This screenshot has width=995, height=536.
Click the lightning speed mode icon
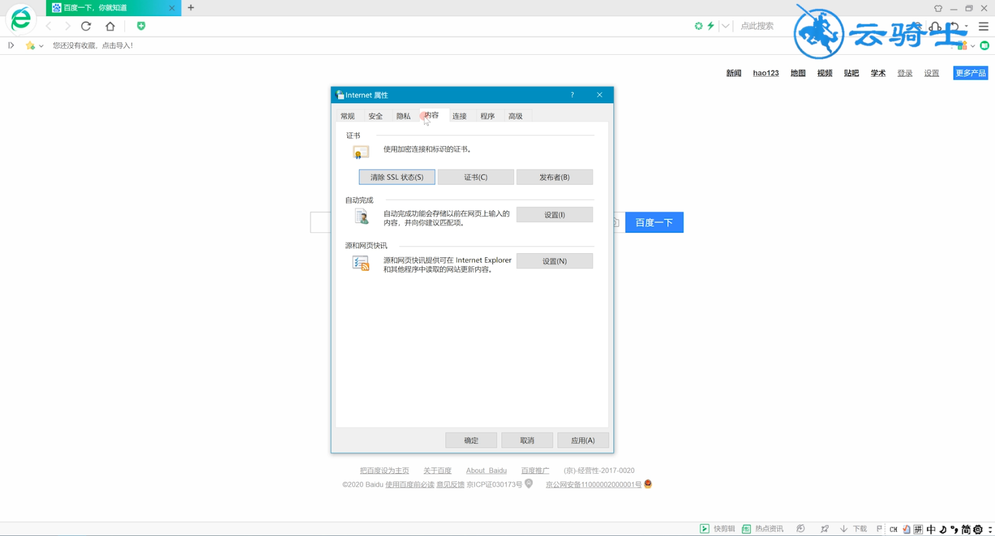pyautogui.click(x=711, y=26)
